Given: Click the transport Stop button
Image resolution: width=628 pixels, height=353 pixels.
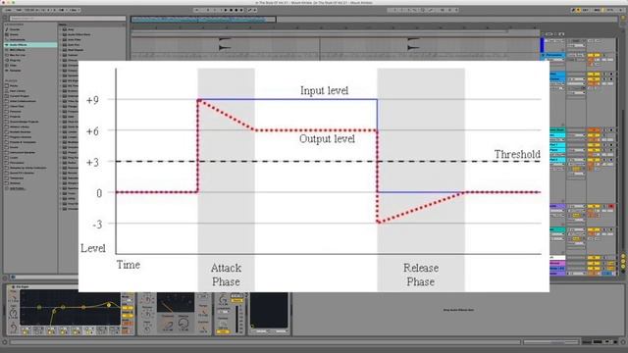Looking at the screenshot, I should [x=232, y=10].
